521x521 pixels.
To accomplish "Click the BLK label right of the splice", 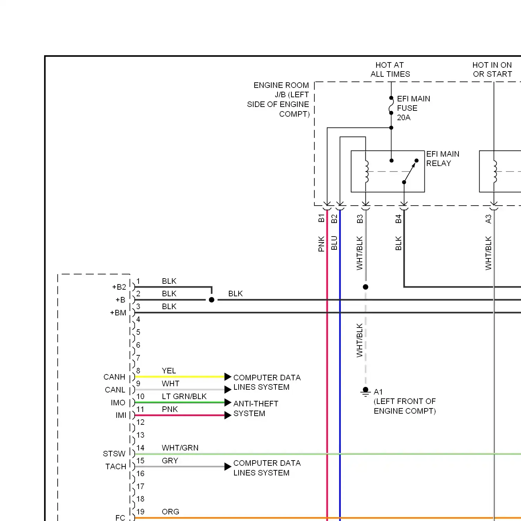I will pyautogui.click(x=235, y=293).
